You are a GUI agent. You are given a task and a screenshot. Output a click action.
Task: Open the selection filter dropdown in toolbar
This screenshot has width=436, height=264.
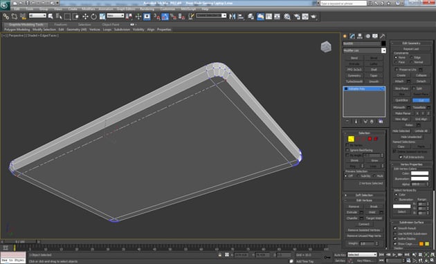37,15
